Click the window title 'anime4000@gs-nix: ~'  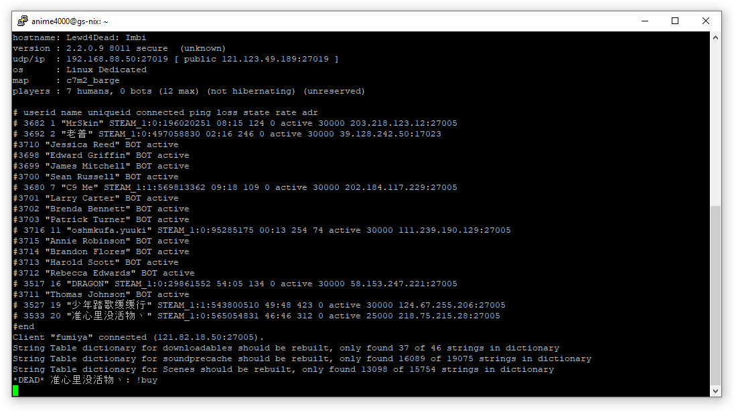pyautogui.click(x=70, y=21)
